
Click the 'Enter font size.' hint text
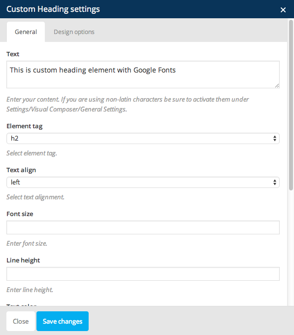[x=27, y=243]
